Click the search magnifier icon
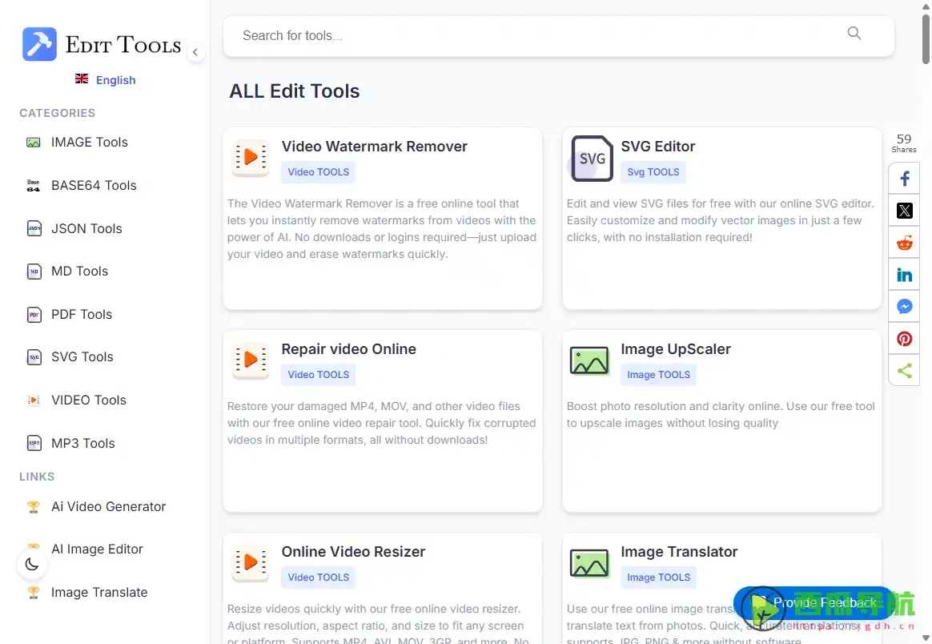The image size is (932, 644). pyautogui.click(x=854, y=34)
